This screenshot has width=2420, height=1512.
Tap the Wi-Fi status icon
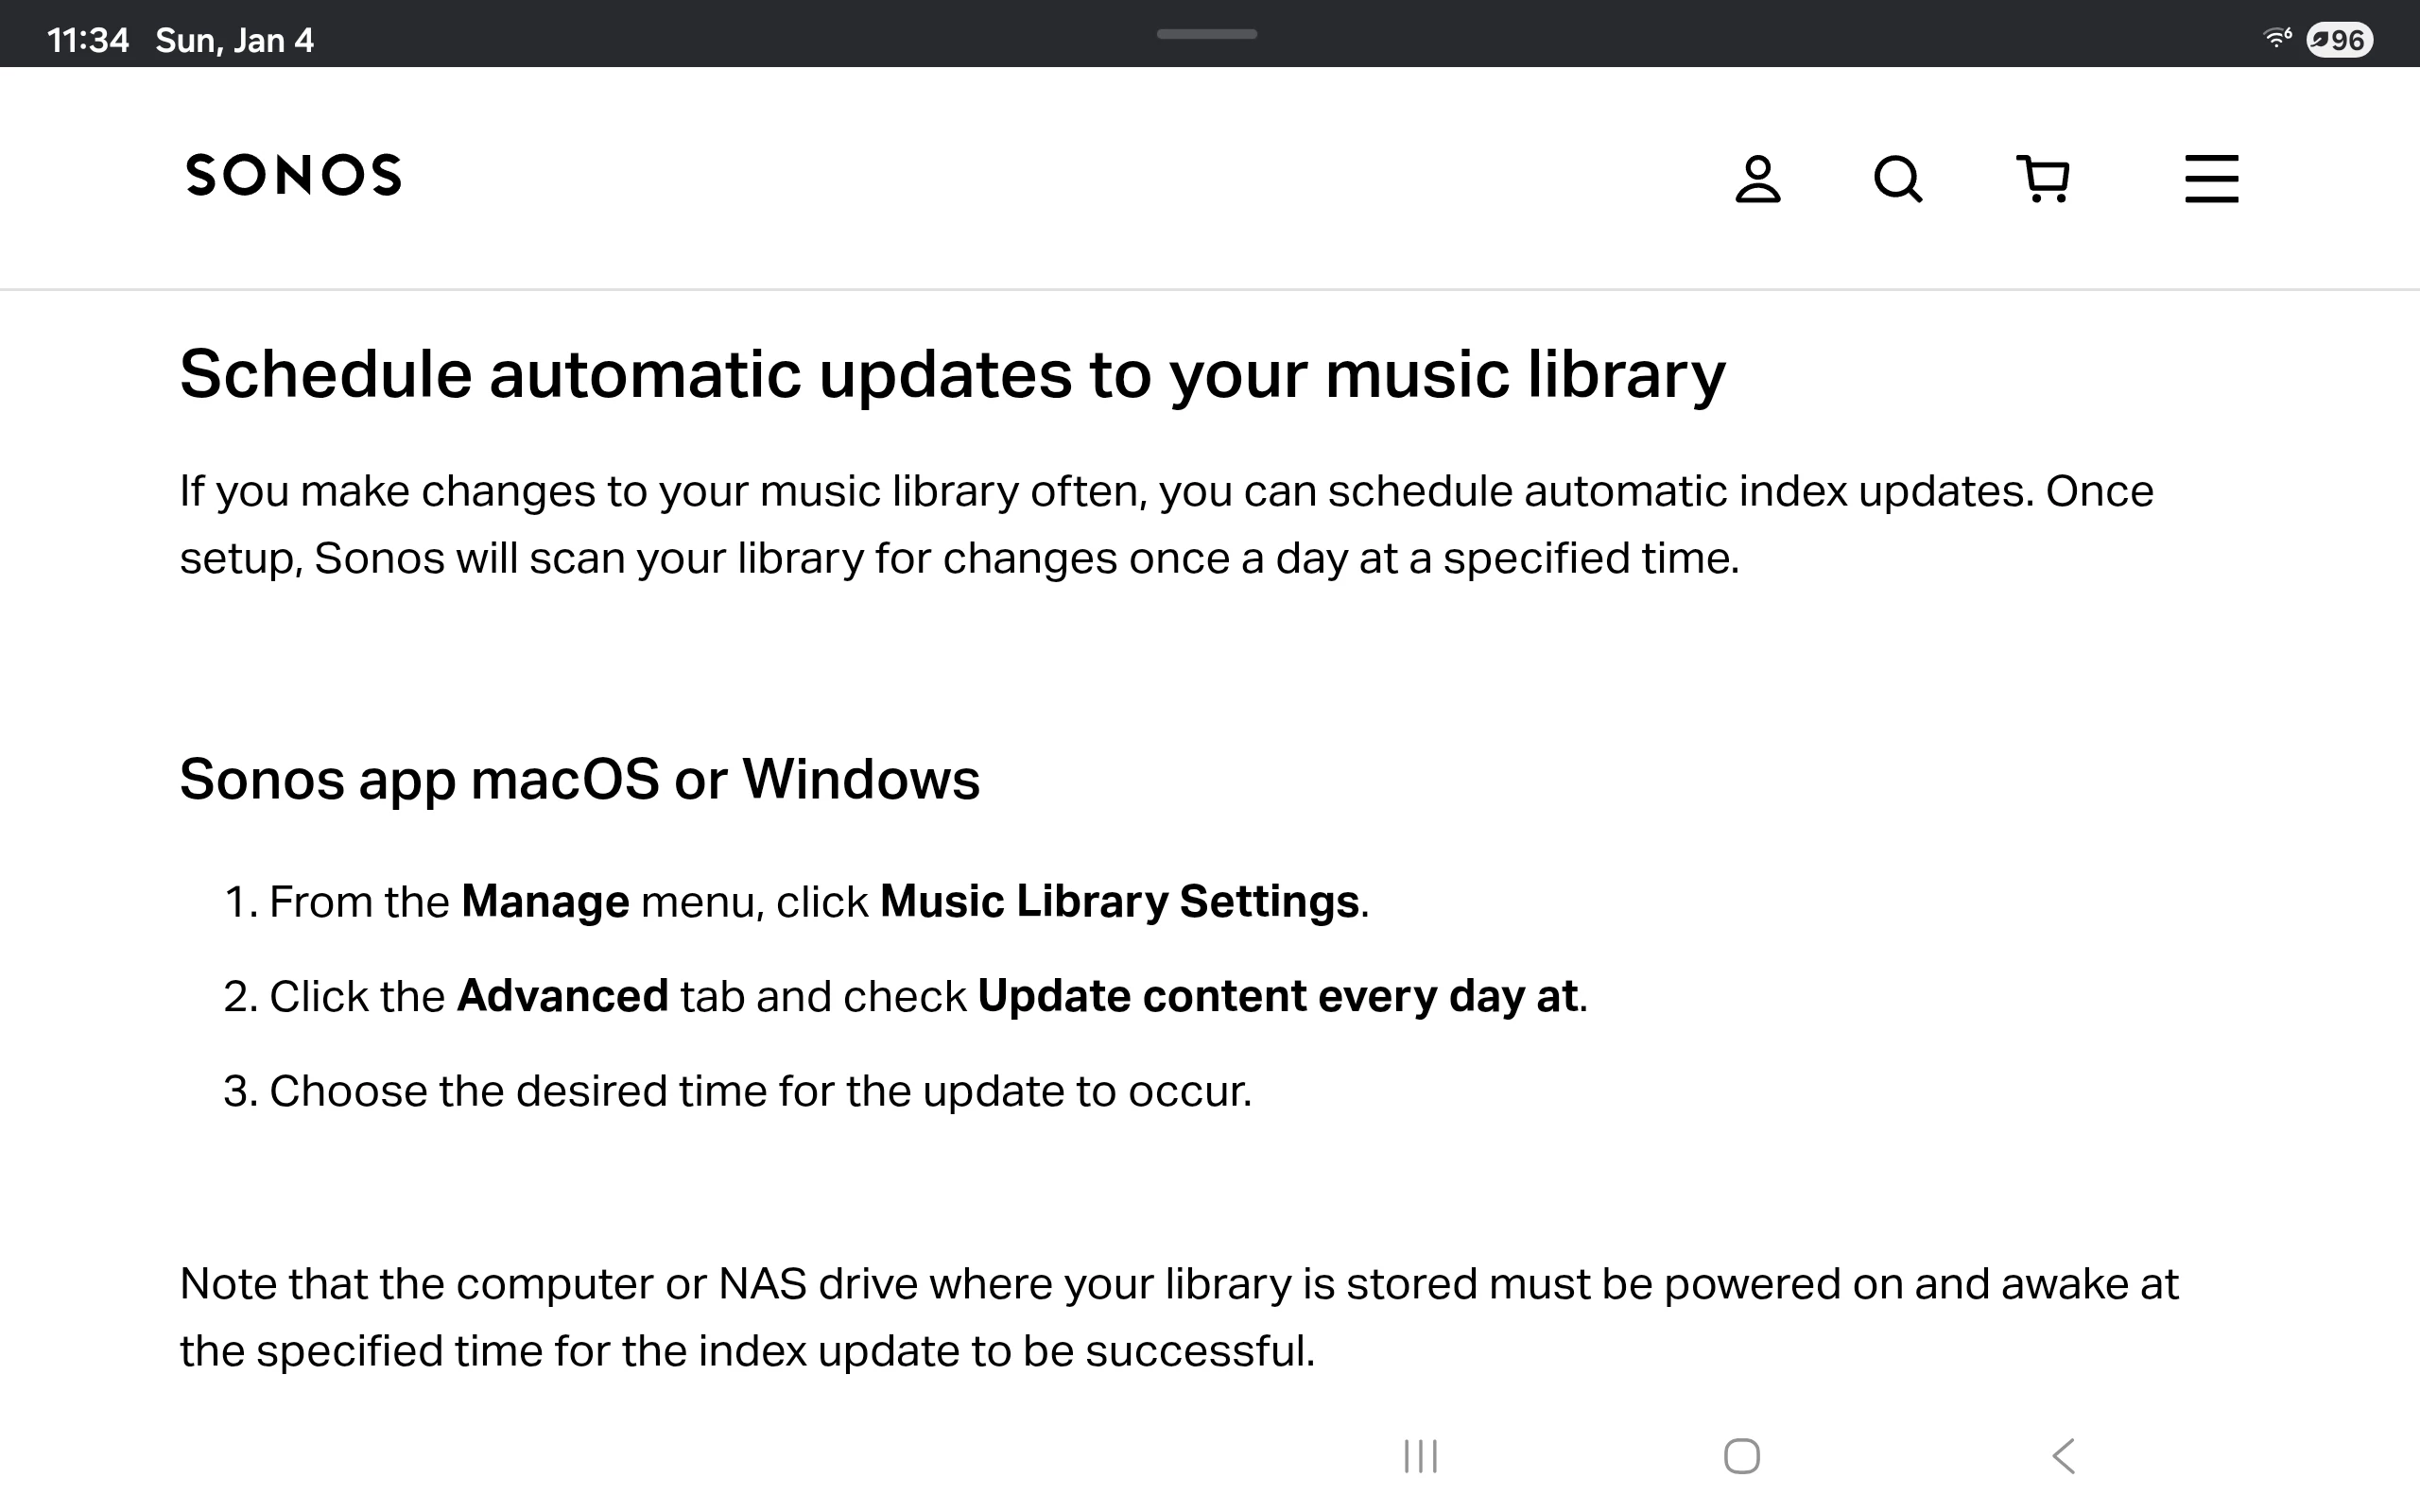2277,39
